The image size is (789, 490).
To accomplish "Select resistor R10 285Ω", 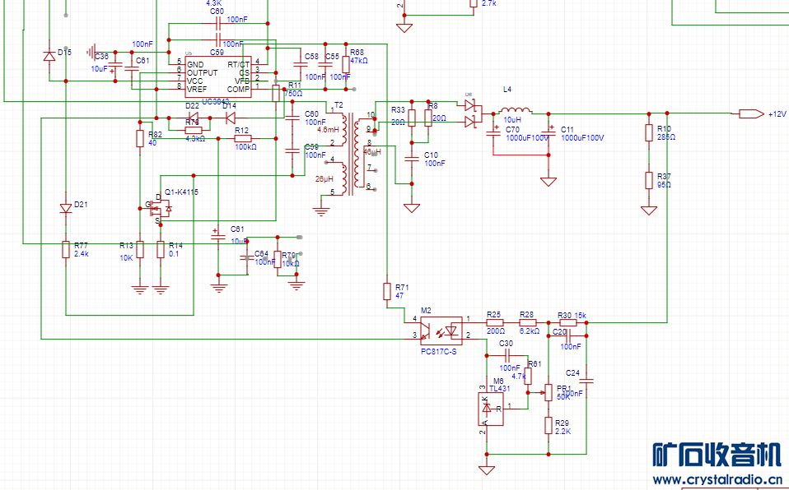I will (649, 133).
